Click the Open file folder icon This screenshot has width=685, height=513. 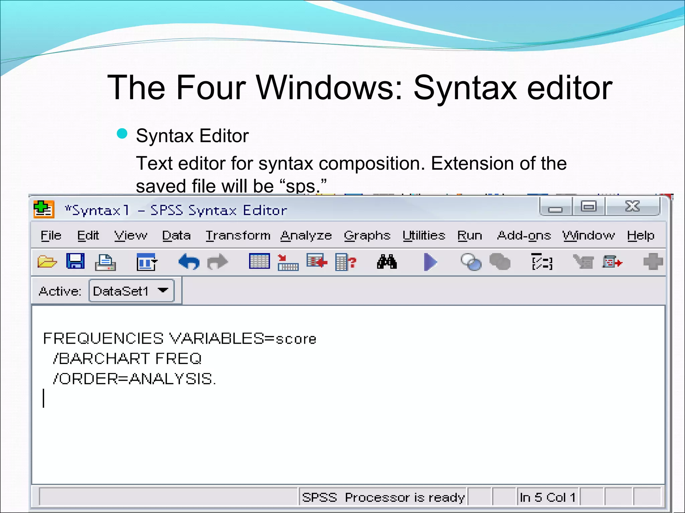(x=47, y=262)
